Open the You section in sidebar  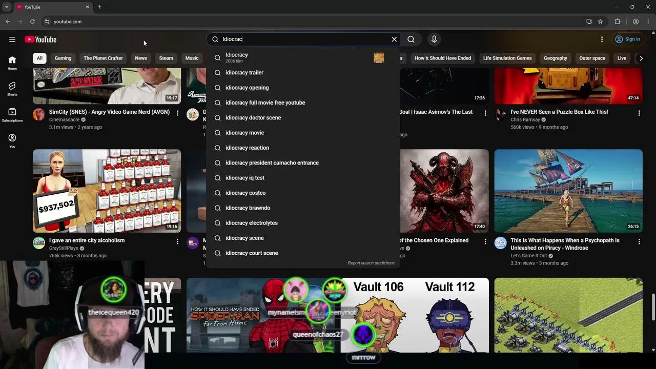coord(12,140)
